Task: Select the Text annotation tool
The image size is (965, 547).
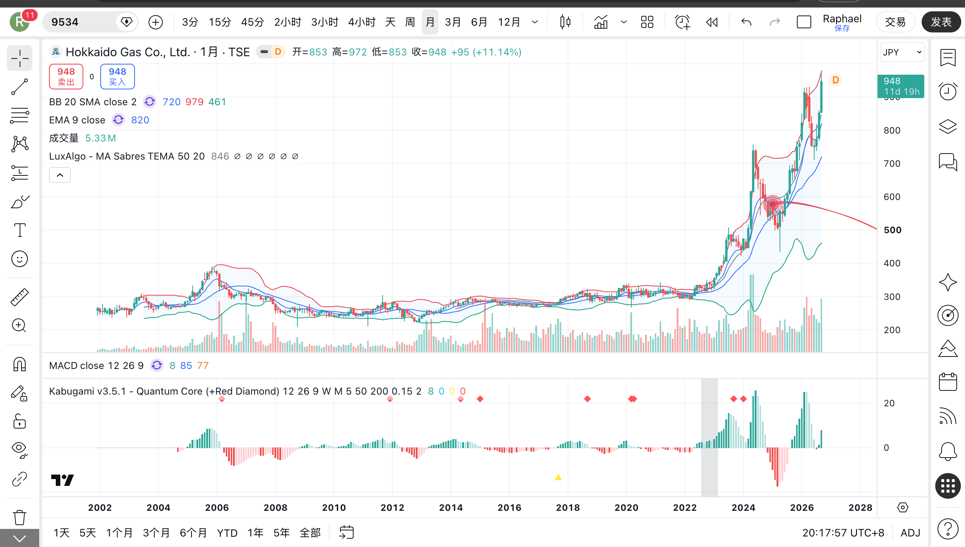Action: 20,230
